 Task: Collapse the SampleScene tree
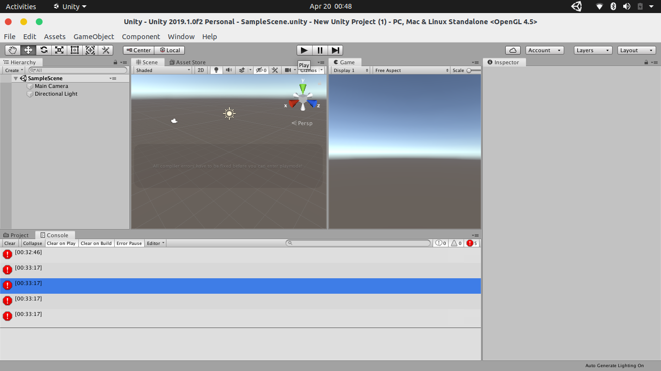(16, 78)
